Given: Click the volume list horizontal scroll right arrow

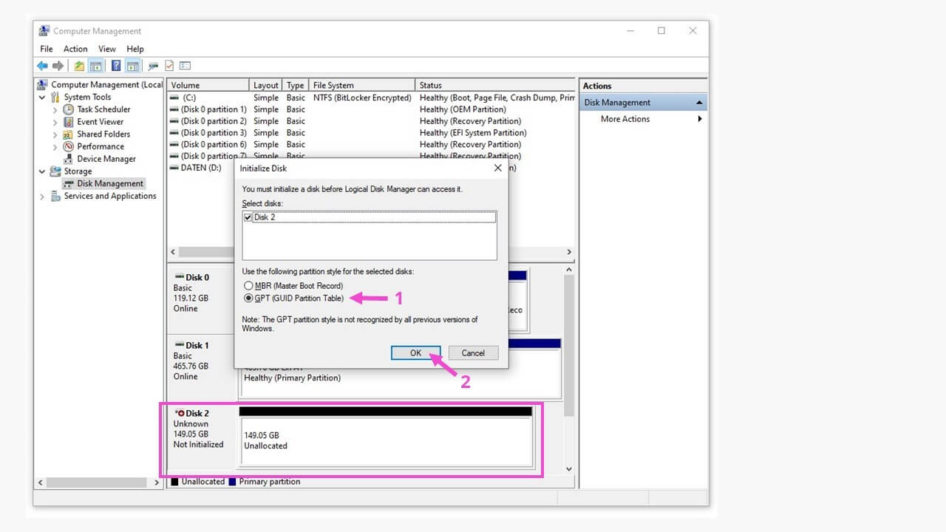Looking at the screenshot, I should pos(569,252).
